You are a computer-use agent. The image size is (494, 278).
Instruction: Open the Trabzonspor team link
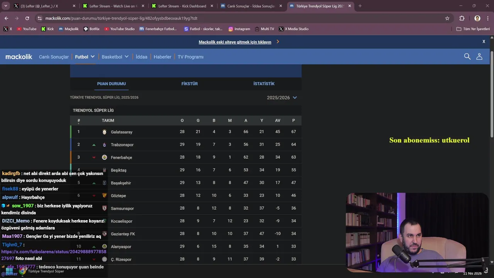(x=122, y=145)
